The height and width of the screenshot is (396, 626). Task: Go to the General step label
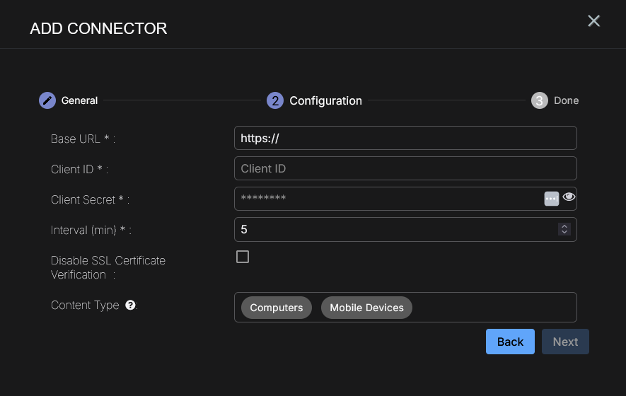pyautogui.click(x=79, y=100)
